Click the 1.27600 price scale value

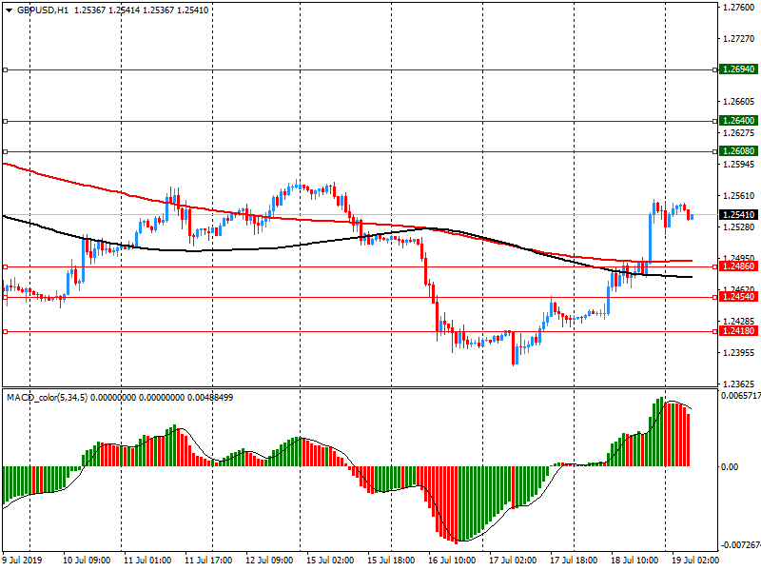point(739,8)
